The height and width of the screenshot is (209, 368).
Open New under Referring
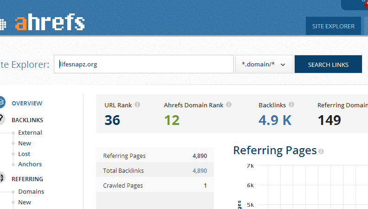25,202
